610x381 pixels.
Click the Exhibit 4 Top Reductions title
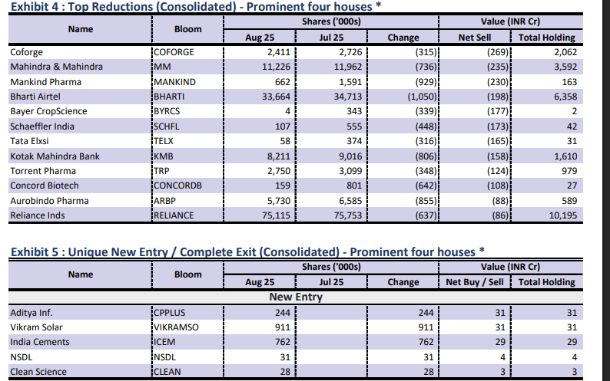[196, 7]
